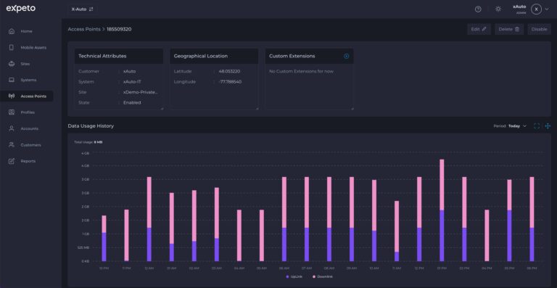
Task: Open Profiles from the sidebar
Action: coord(27,112)
